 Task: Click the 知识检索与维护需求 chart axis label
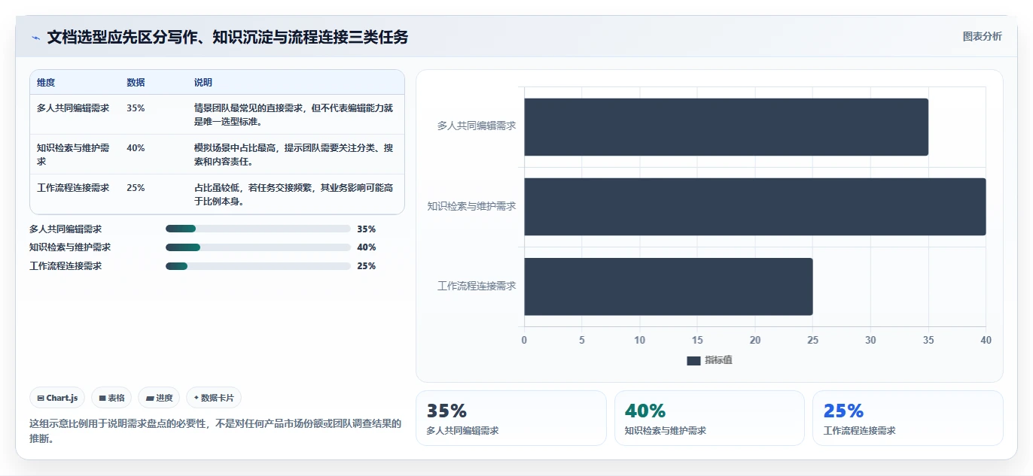(471, 206)
